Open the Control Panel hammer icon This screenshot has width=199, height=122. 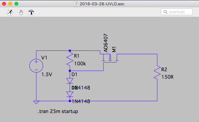(31, 12)
